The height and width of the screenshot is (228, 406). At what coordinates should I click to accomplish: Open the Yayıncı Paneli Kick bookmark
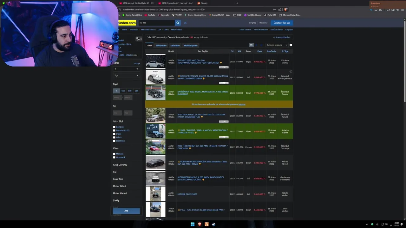point(132,15)
